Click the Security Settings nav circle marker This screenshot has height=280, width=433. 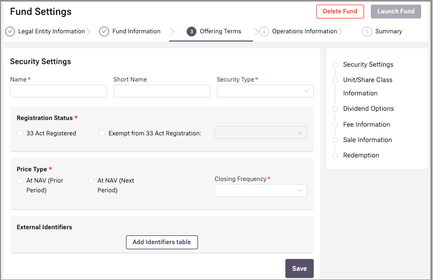click(x=335, y=65)
